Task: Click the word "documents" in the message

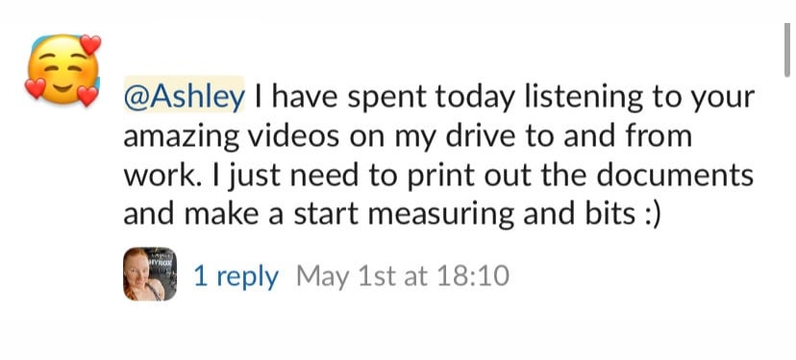Action: pyautogui.click(x=675, y=176)
